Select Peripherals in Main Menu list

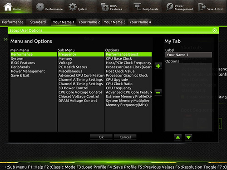click(34, 67)
